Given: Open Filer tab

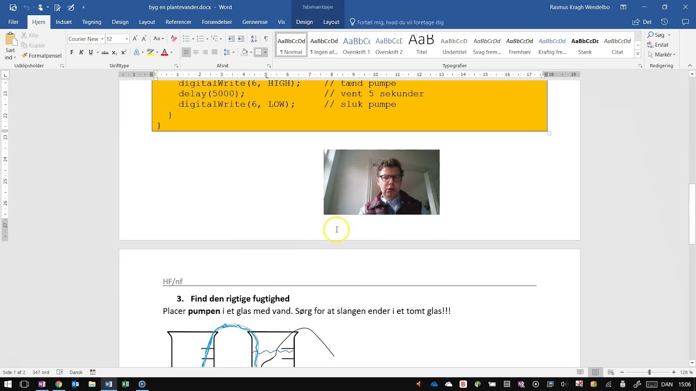Looking at the screenshot, I should point(14,22).
